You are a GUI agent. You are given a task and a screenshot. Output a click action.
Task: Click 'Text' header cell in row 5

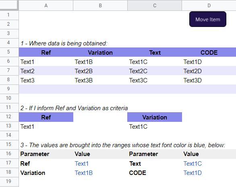click(155, 52)
